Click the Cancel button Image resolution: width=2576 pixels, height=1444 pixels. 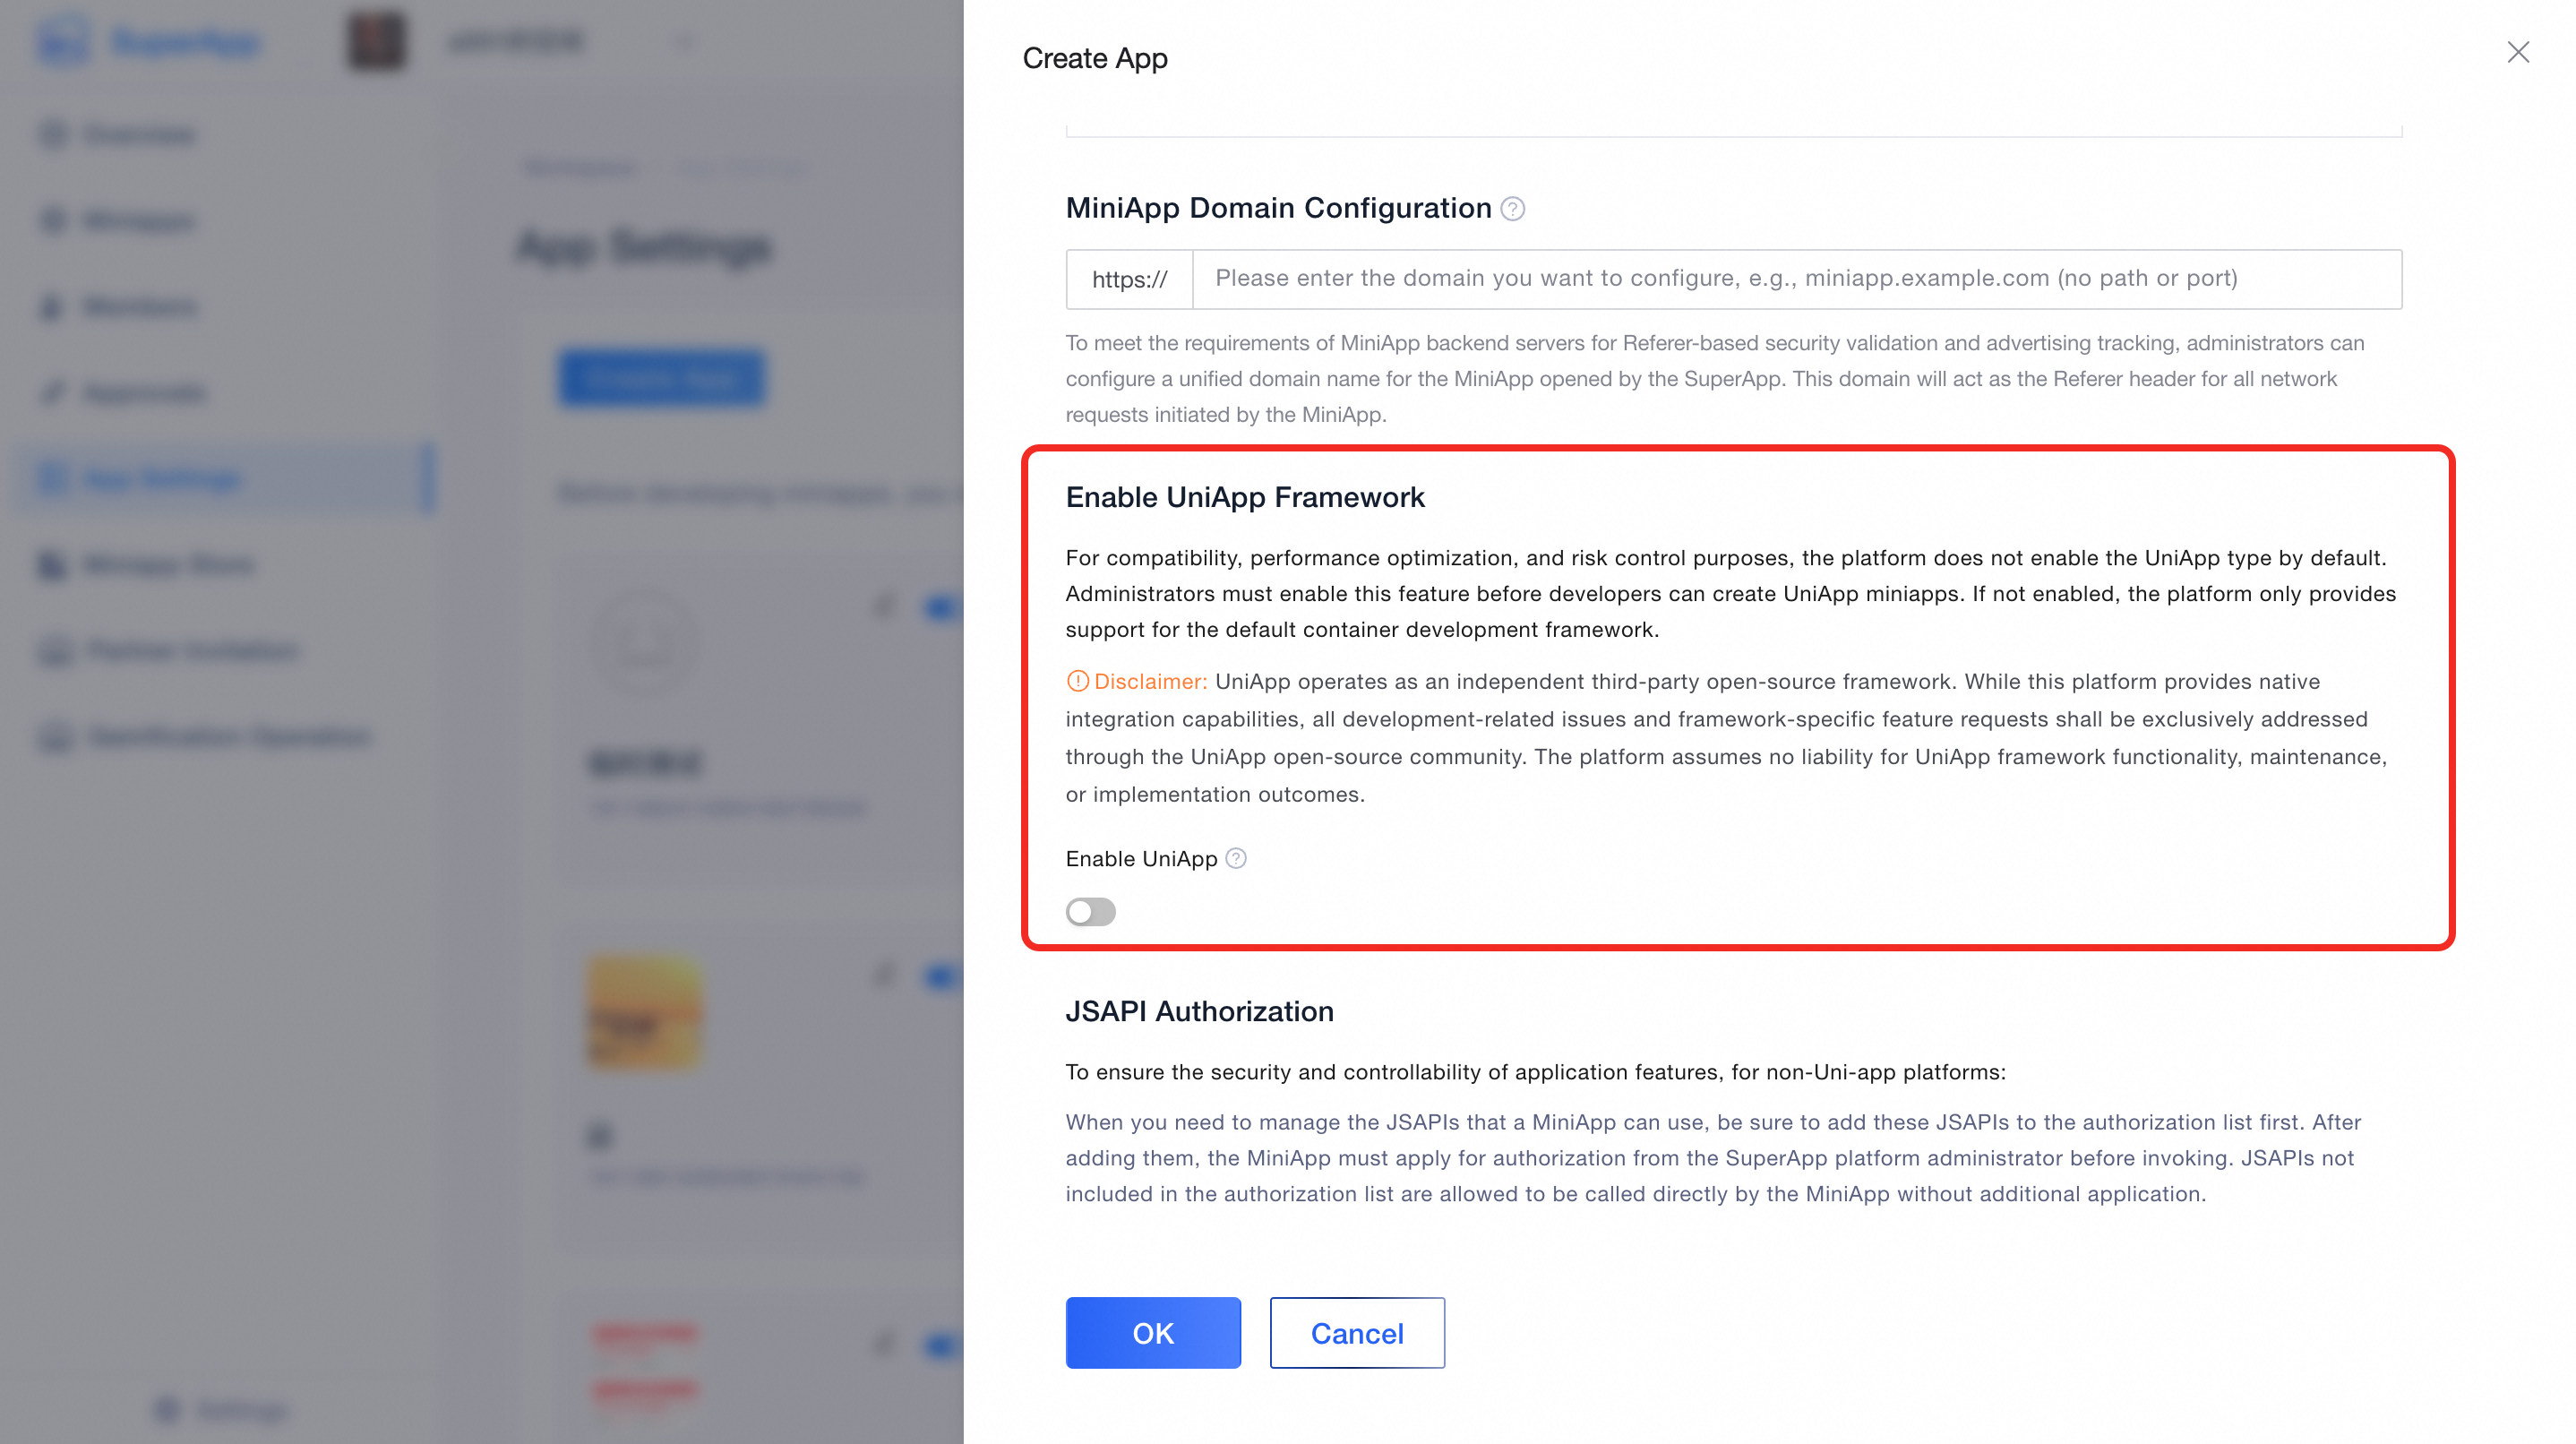pos(1356,1332)
